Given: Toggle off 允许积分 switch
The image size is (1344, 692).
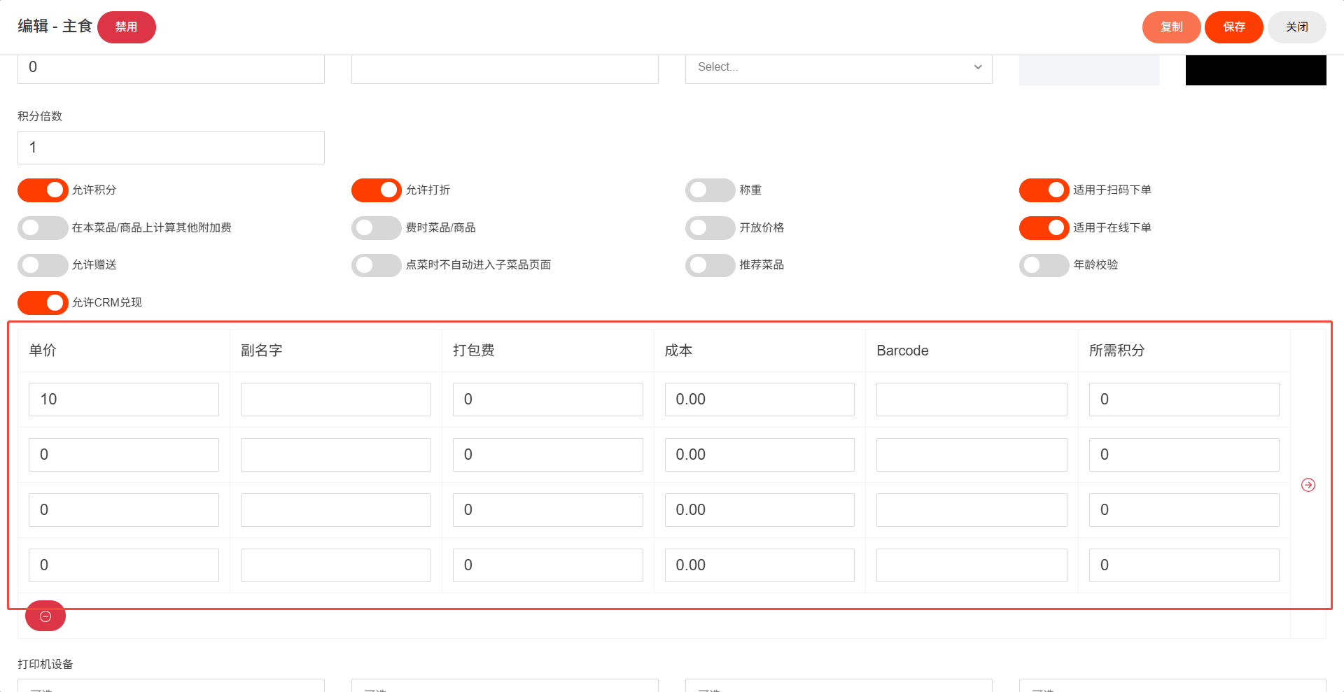Looking at the screenshot, I should [x=43, y=190].
